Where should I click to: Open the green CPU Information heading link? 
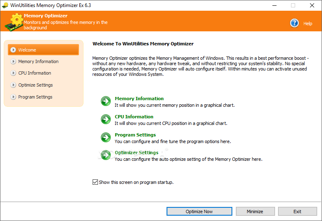tap(134, 117)
